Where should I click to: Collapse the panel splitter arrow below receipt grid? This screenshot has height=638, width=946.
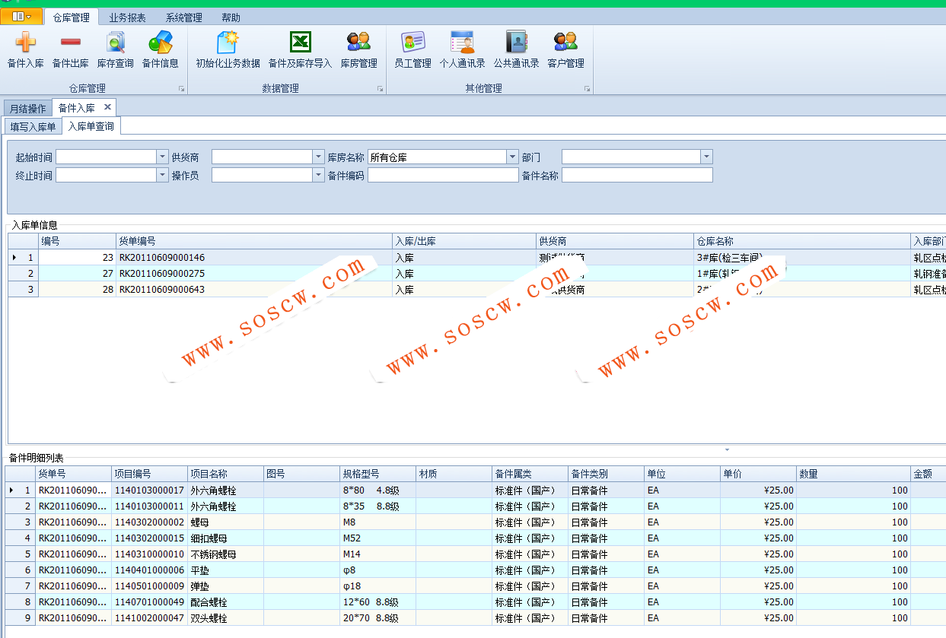click(727, 449)
